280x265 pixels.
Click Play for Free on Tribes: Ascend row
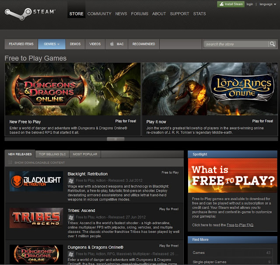click(169, 209)
